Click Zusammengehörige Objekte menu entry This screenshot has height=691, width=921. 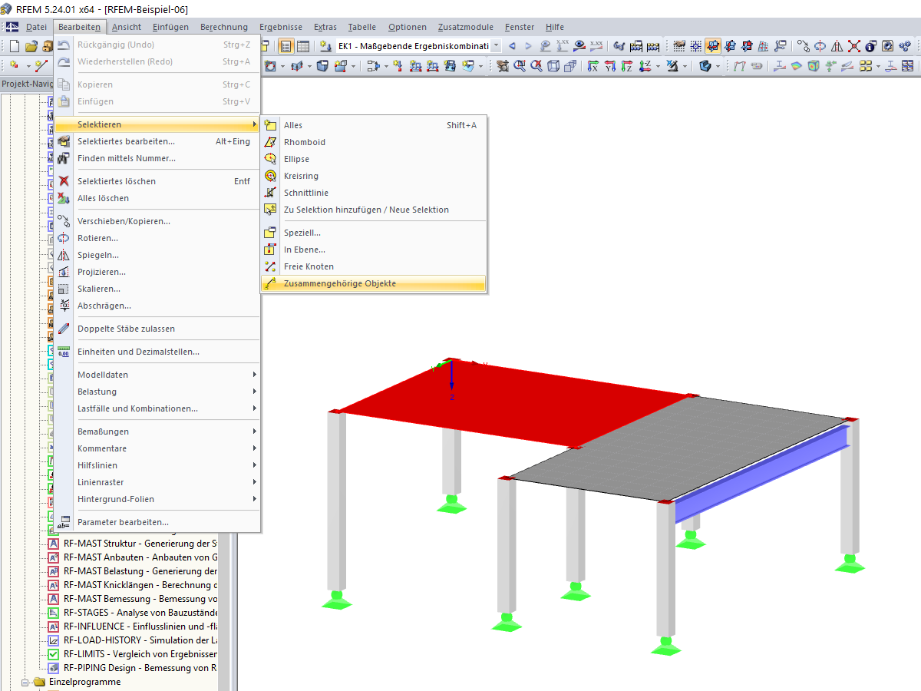tap(374, 283)
